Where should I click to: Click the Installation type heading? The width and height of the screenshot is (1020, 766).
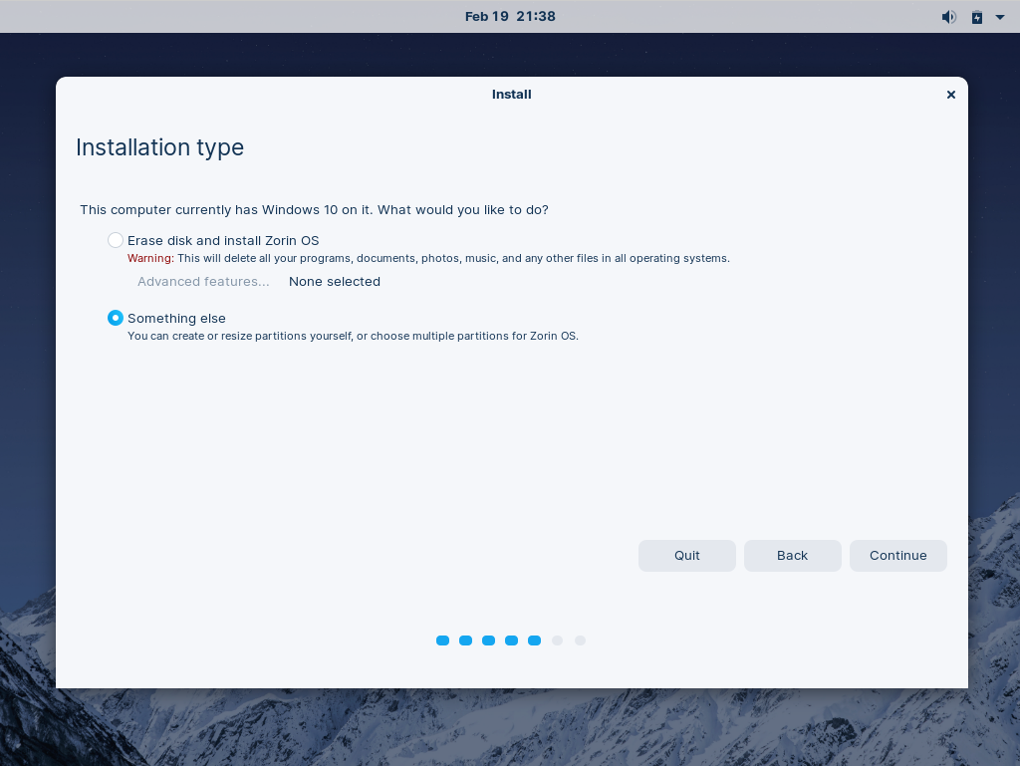pyautogui.click(x=159, y=147)
